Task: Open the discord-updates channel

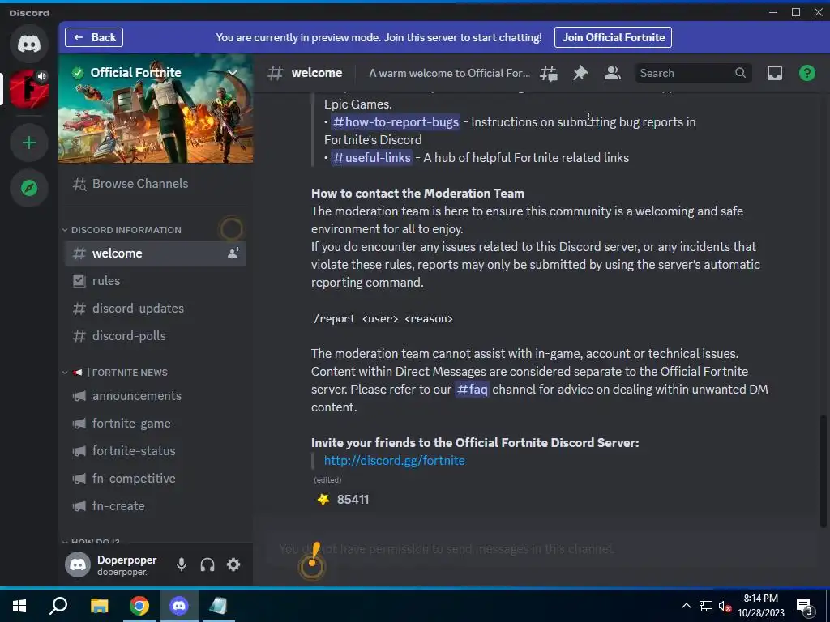Action: point(156,308)
